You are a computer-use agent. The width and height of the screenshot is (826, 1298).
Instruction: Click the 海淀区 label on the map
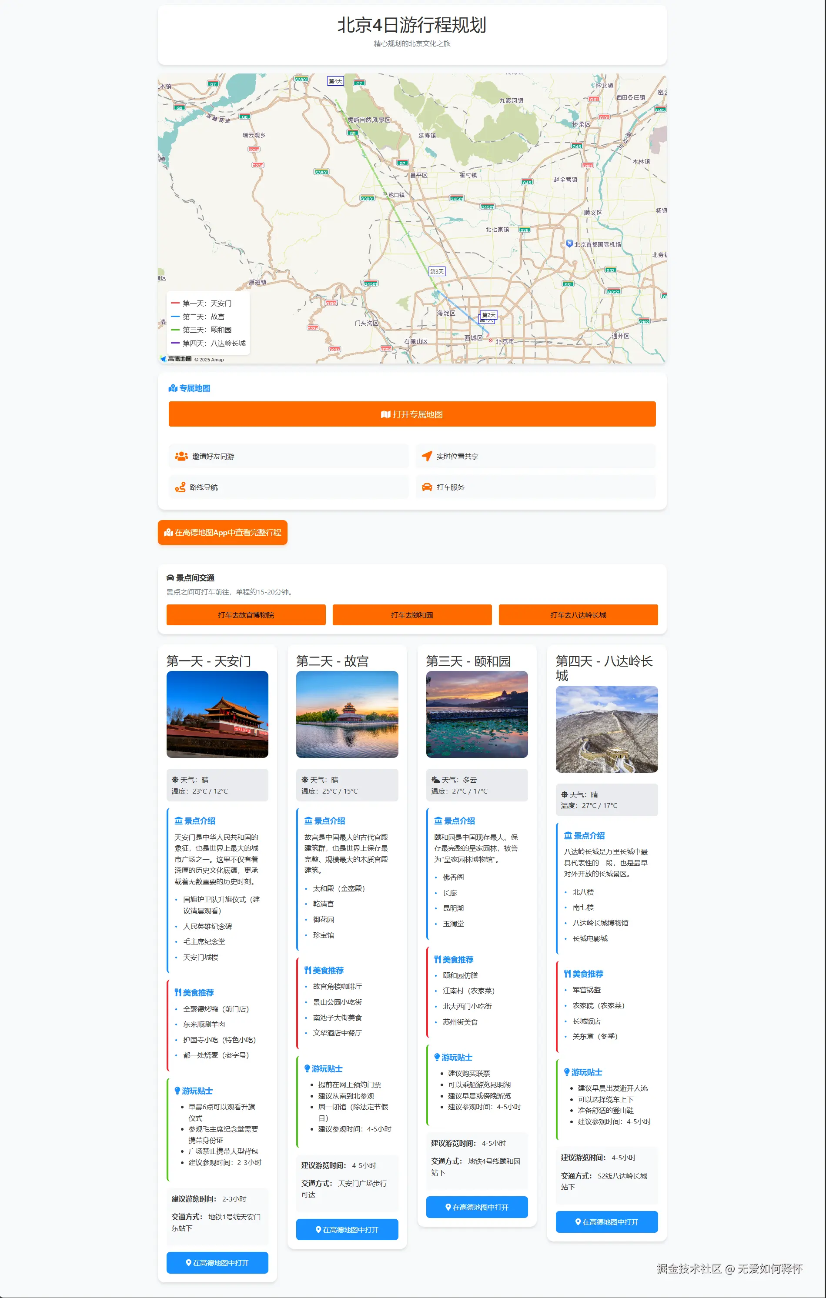coord(446,313)
